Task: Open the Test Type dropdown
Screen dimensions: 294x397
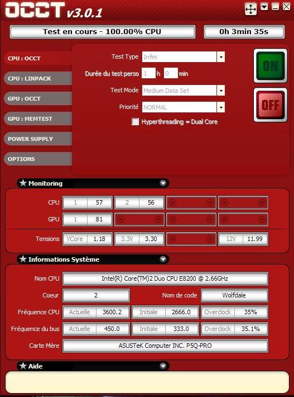Action: point(221,57)
